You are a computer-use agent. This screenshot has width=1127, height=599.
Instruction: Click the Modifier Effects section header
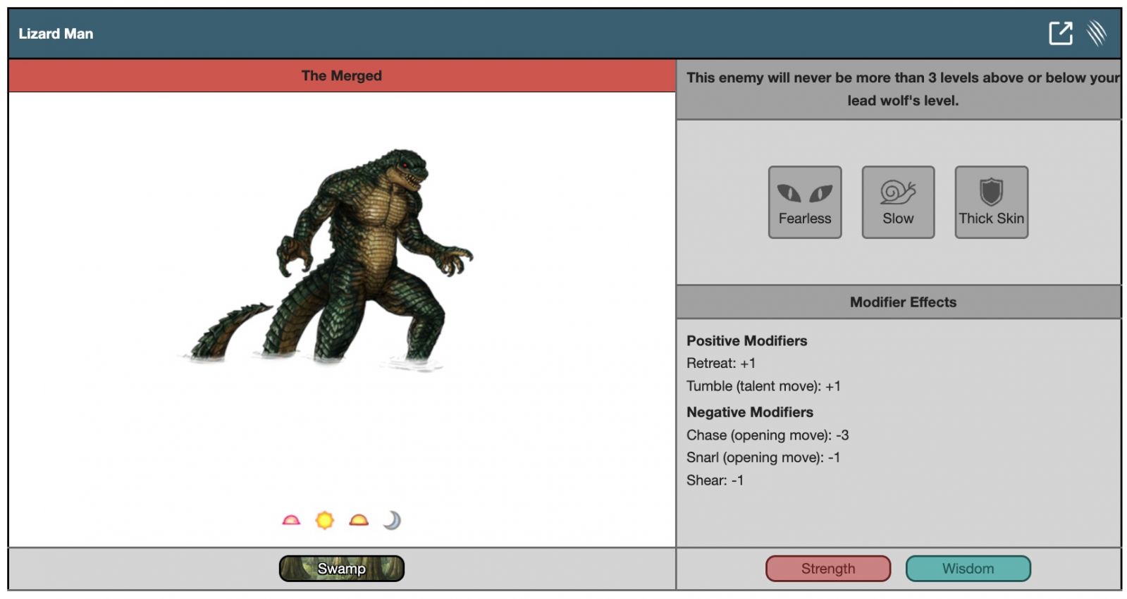(x=902, y=302)
